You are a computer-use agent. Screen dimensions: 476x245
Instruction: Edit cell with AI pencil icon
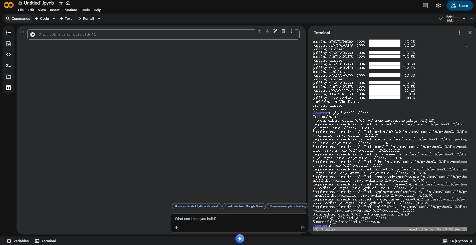click(x=275, y=31)
